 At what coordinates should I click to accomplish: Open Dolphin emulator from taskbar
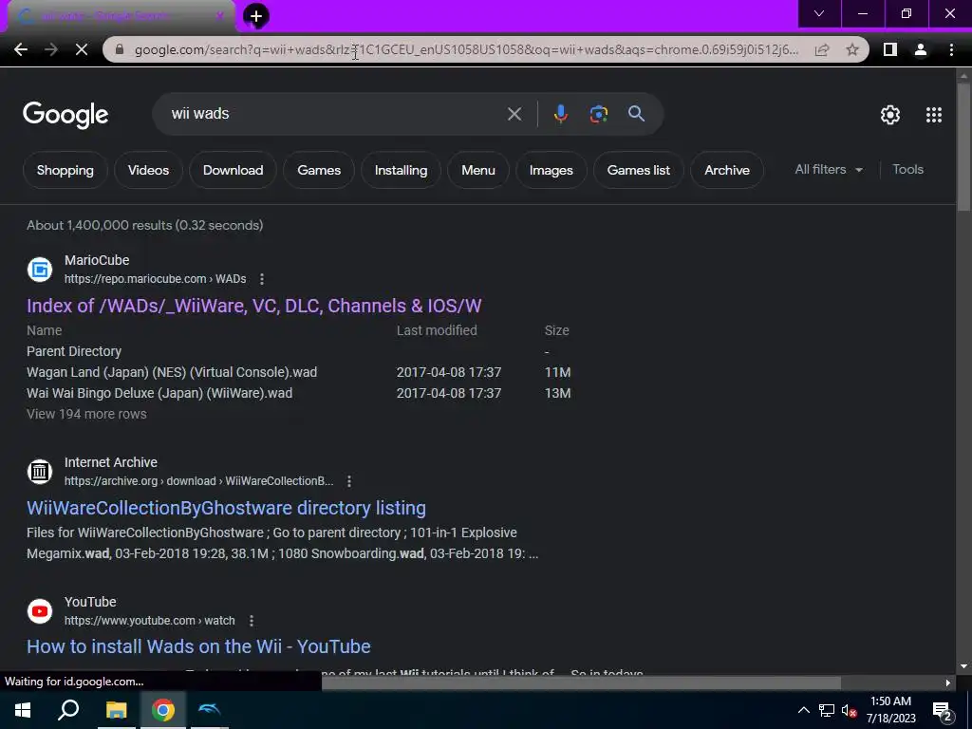209,710
